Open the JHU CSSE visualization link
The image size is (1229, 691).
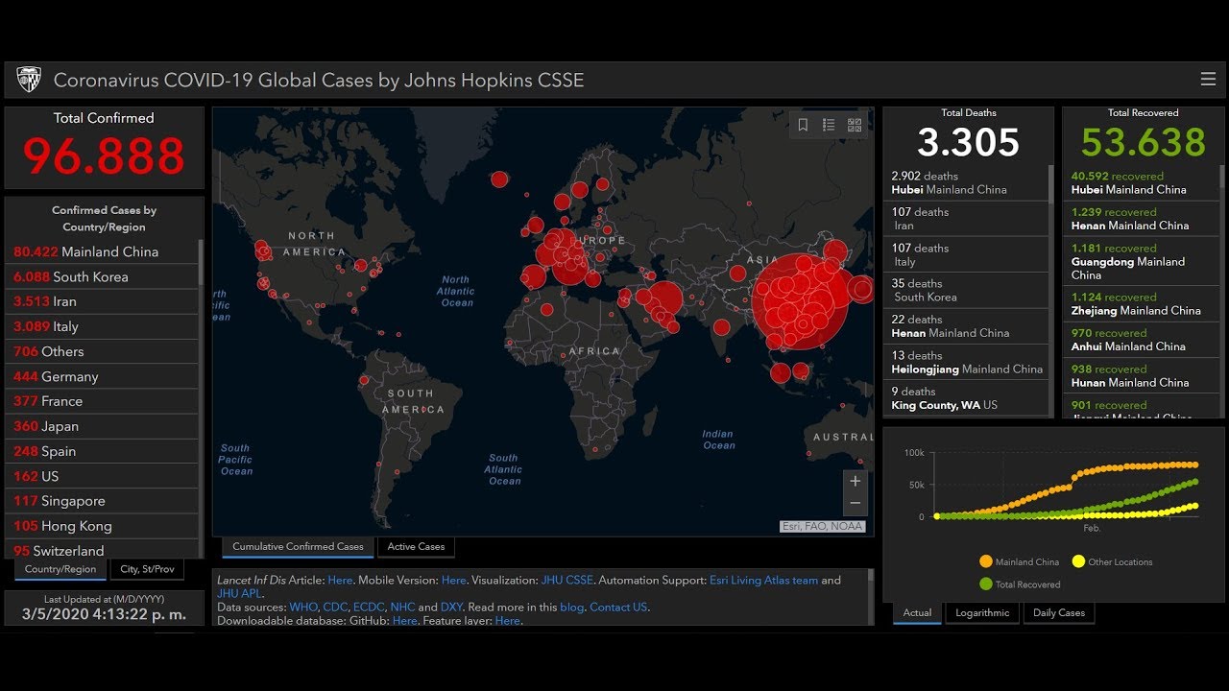click(x=566, y=581)
